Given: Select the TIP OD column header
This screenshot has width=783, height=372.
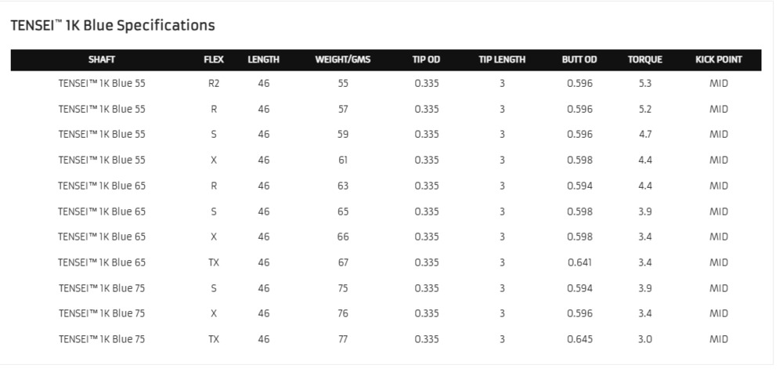Looking at the screenshot, I should coord(427,60).
